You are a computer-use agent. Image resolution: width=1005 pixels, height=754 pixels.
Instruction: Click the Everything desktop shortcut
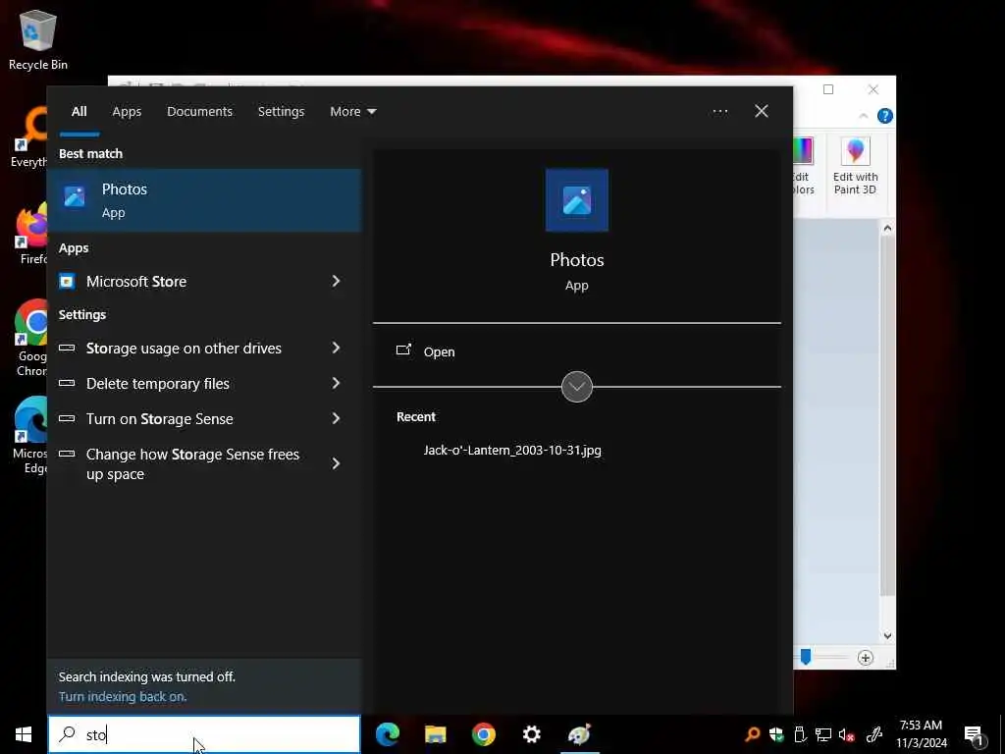(x=29, y=137)
